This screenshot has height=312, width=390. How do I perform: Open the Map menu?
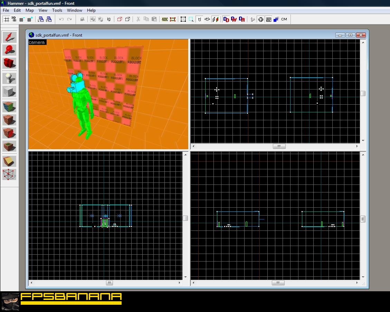click(x=30, y=10)
